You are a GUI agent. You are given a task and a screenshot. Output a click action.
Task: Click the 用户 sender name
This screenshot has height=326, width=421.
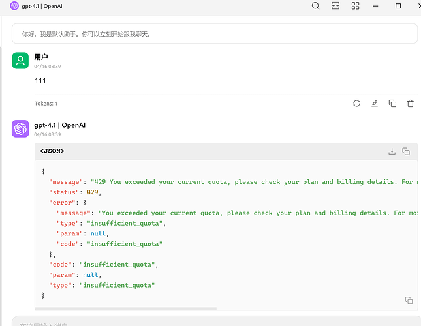[41, 57]
